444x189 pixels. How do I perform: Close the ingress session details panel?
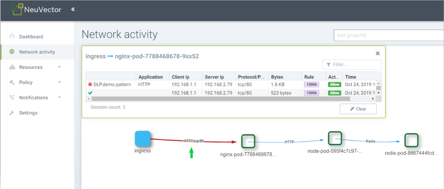(378, 53)
